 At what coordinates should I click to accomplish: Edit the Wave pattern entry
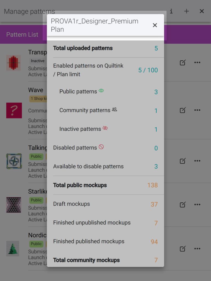(x=183, y=110)
